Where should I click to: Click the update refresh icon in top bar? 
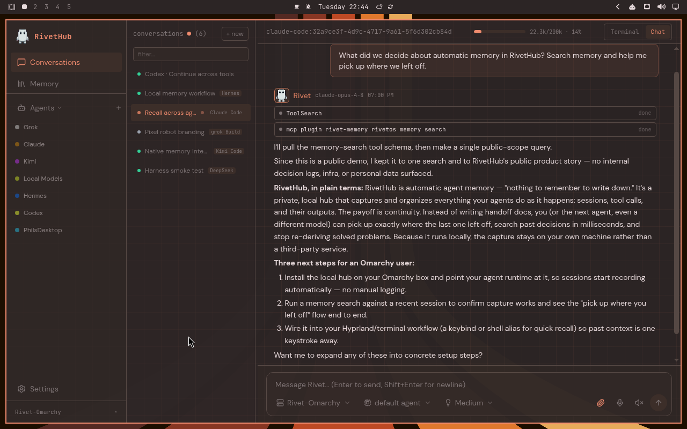391,7
